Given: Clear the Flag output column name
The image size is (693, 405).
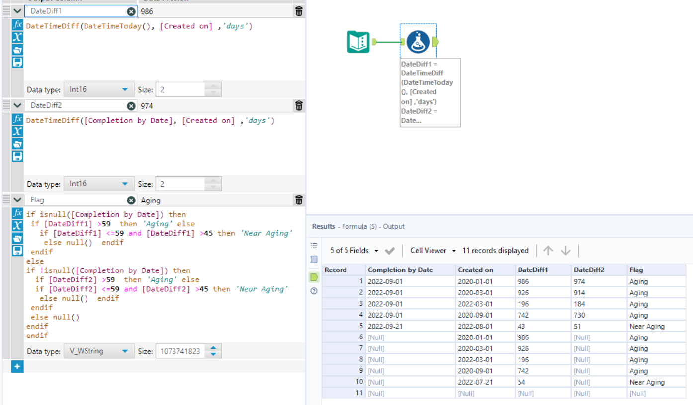Looking at the screenshot, I should (x=131, y=200).
